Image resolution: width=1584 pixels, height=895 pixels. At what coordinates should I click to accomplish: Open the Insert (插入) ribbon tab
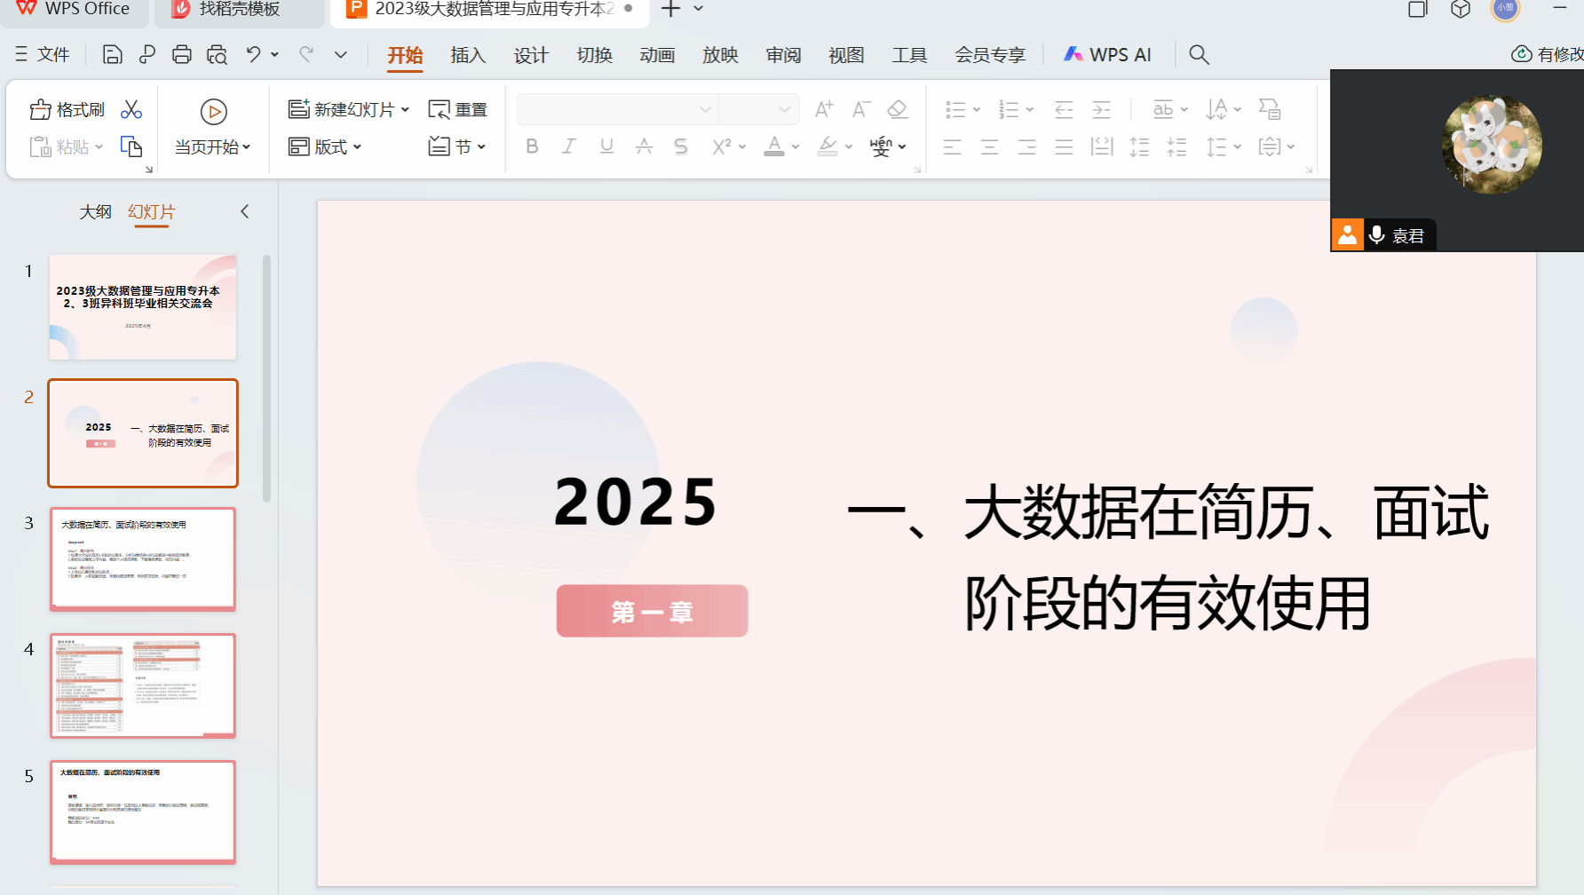click(468, 55)
